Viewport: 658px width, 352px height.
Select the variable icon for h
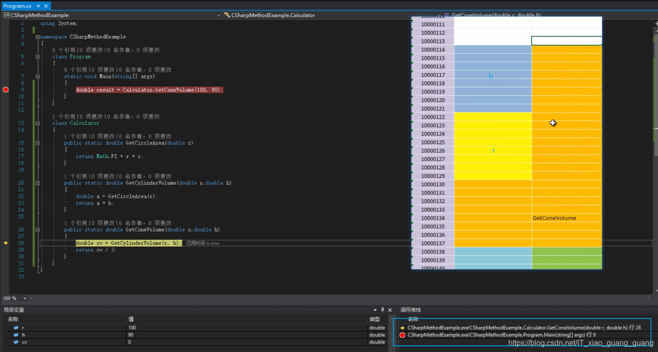16,335
